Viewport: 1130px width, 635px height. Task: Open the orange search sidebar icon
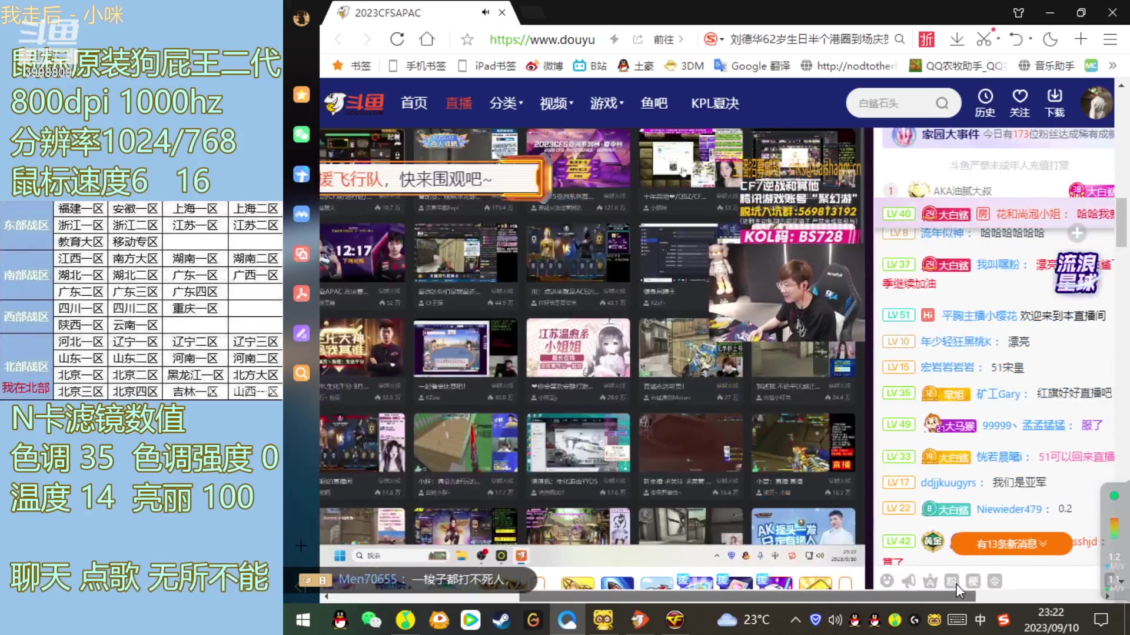(x=301, y=373)
